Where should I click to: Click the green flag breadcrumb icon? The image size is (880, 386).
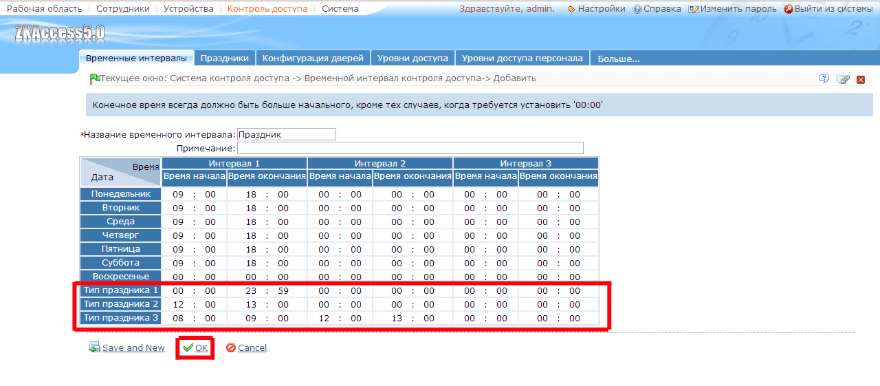[95, 78]
